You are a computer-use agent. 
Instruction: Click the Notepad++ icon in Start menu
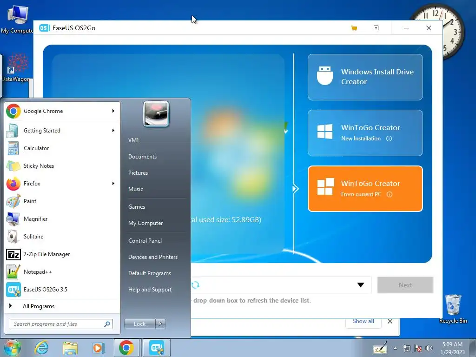click(13, 271)
